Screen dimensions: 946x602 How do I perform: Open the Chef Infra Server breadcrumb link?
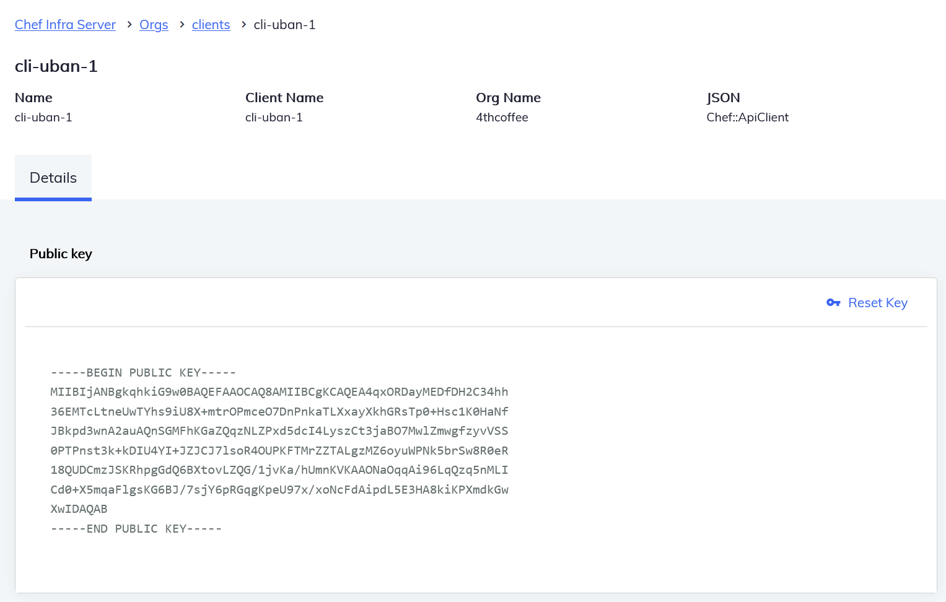(x=65, y=25)
